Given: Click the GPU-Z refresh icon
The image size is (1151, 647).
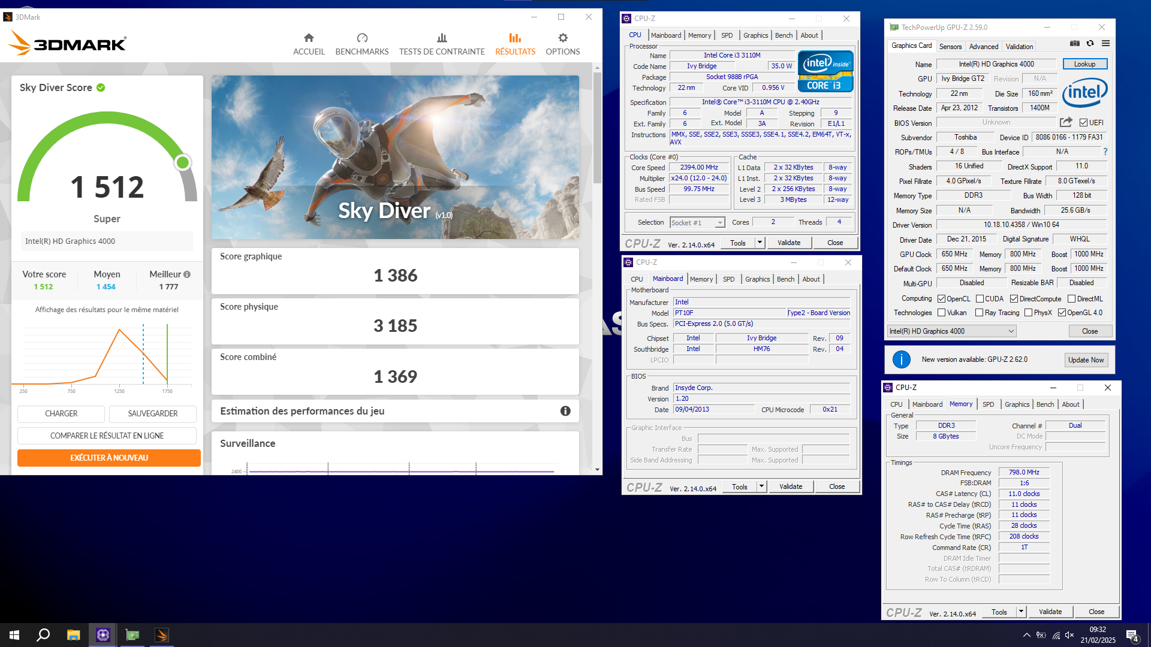Looking at the screenshot, I should pos(1090,43).
